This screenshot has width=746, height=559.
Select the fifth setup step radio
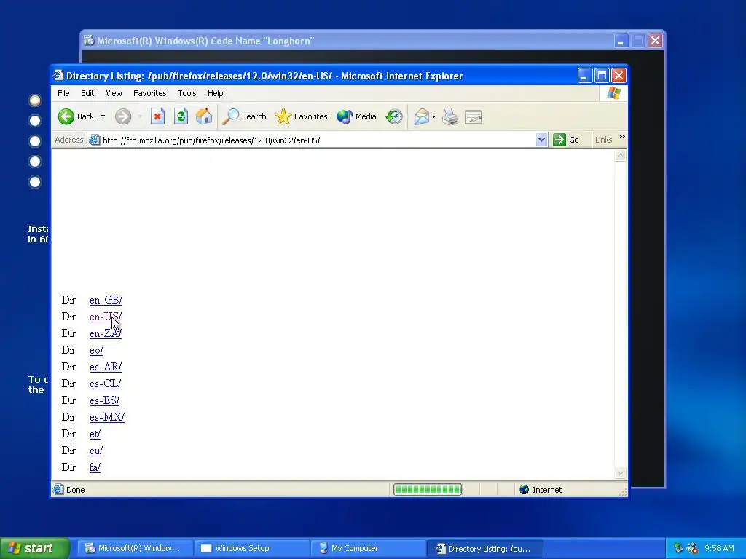click(35, 182)
